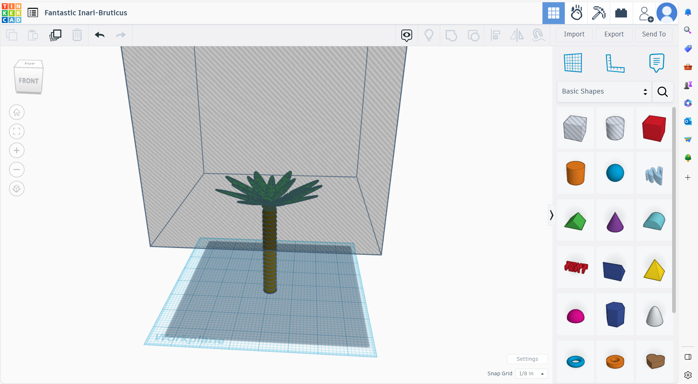Pick the blue Sphere shape
Screen dimensions: 698x384
click(615, 173)
